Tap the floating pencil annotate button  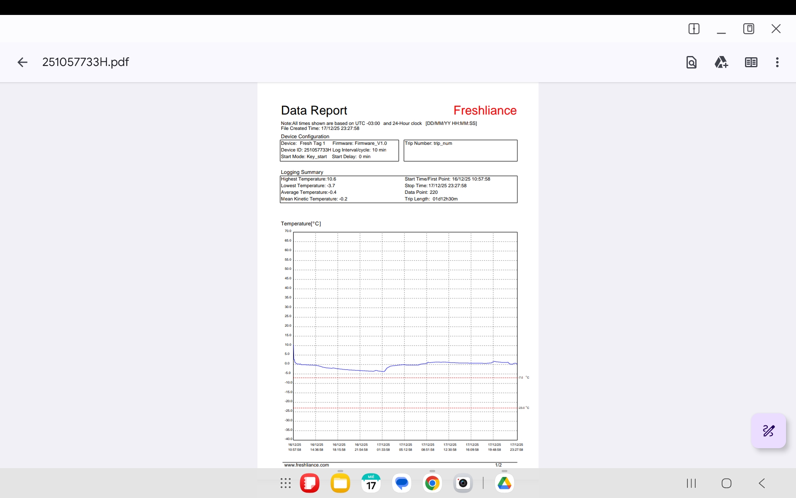pyautogui.click(x=768, y=431)
